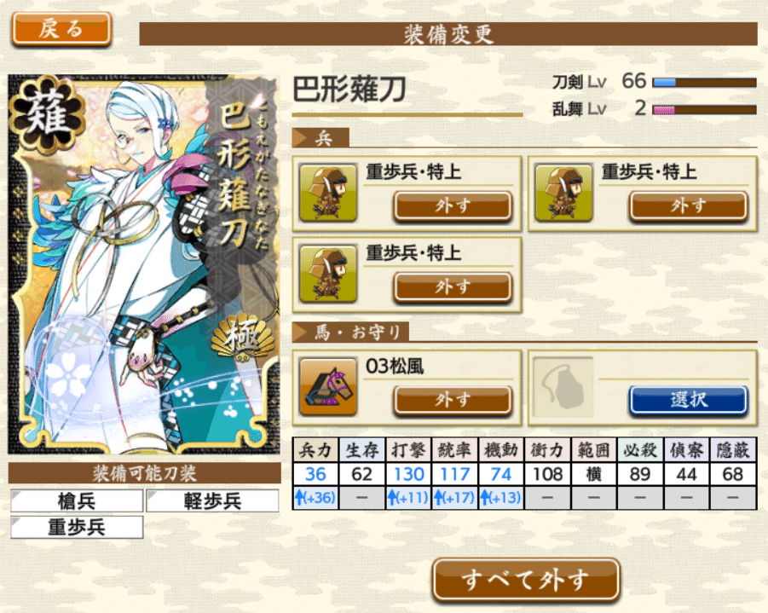The height and width of the screenshot is (613, 768).
Task: Remove the first troop with 外す
Action: click(453, 205)
